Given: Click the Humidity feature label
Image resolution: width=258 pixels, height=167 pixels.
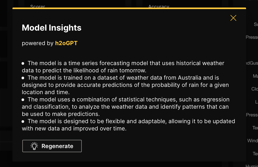Looking at the screenshot, I should coord(253,165).
